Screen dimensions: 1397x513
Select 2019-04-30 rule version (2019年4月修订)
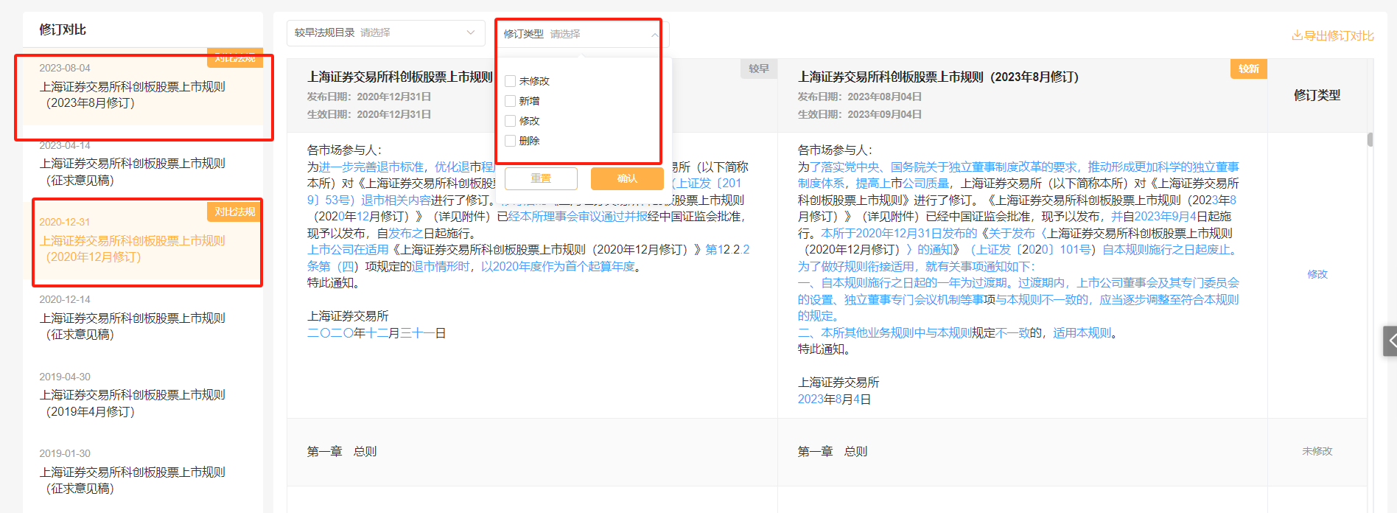pos(143,395)
